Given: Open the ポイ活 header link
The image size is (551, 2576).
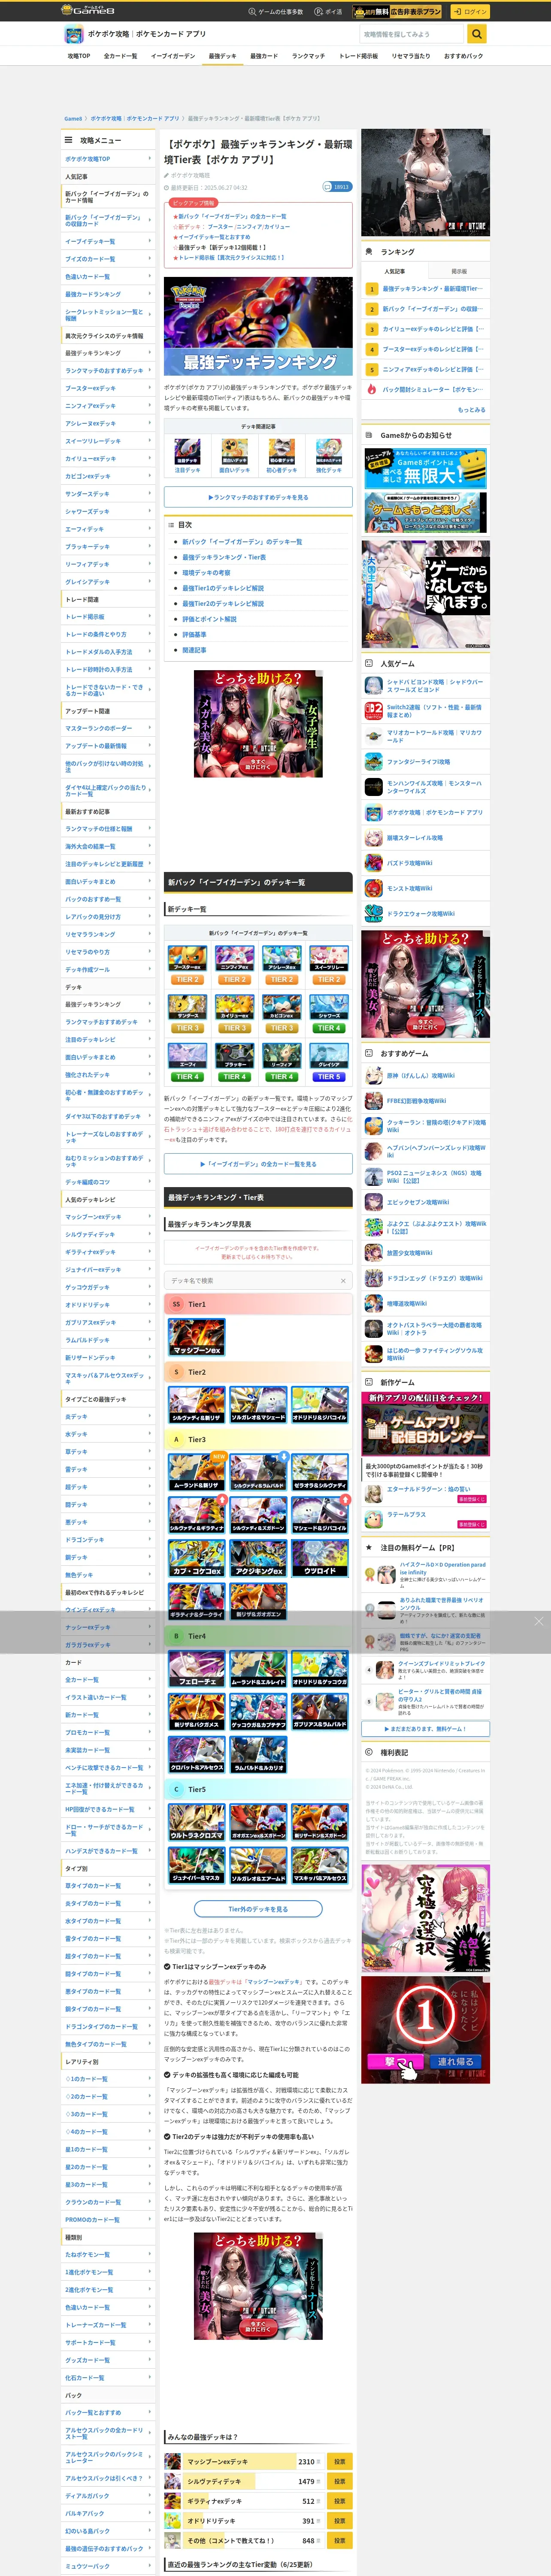Looking at the screenshot, I should [x=328, y=12].
